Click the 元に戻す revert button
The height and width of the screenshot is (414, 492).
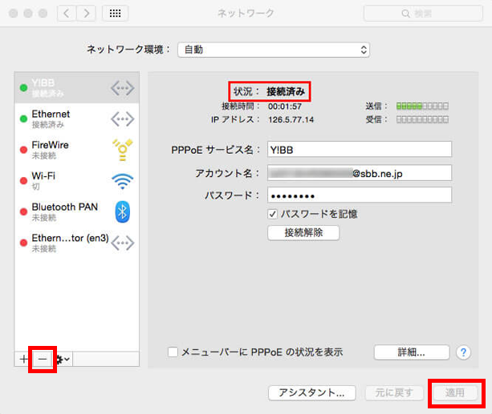click(x=394, y=392)
